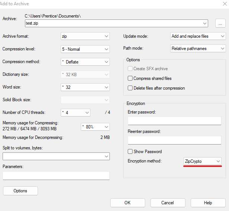
Task: Open the Encryption method ZipCrypto dropdown
Action: (203, 161)
